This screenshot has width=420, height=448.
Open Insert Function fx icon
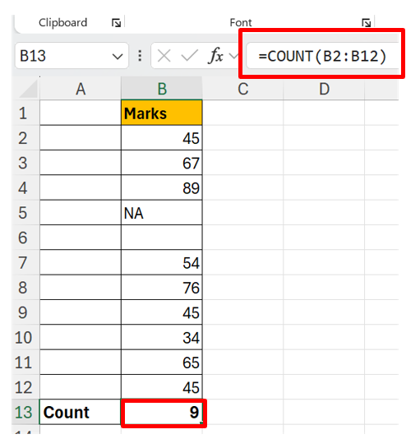(x=216, y=55)
